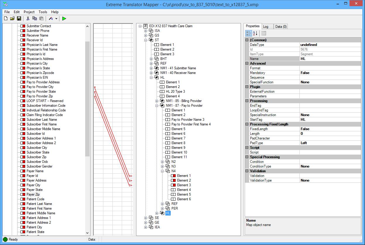Expand the ISA segment node
Screen dimensions: 365x245
coord(145,30)
